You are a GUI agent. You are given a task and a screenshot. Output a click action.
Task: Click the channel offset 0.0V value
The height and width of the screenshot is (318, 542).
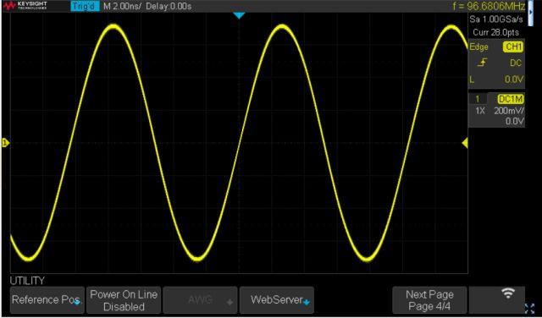515,121
